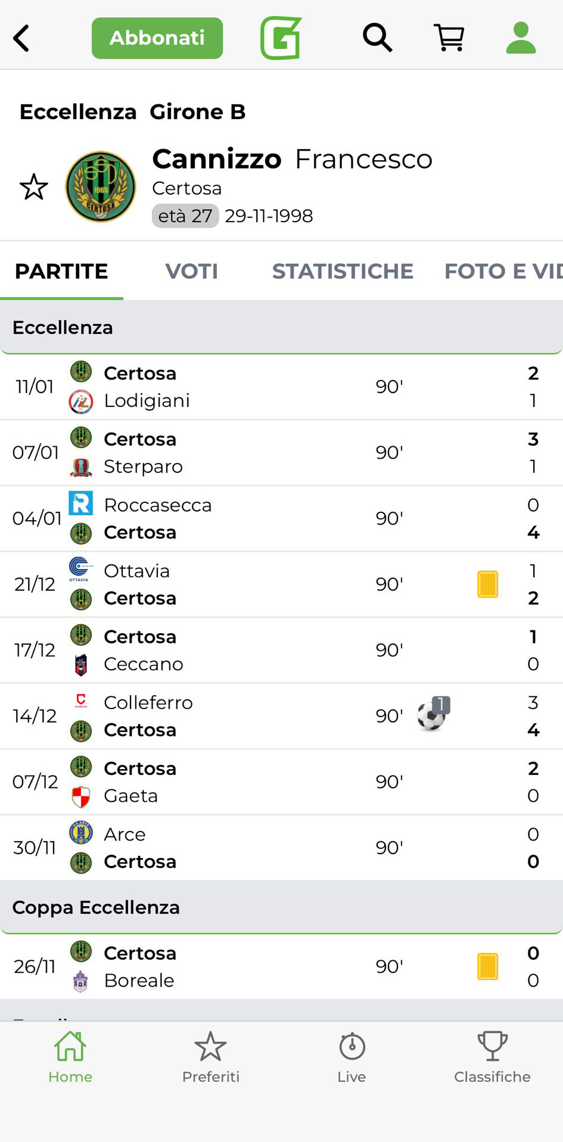Tap yellow card in Ottavia match
563x1142 pixels.
pos(487,584)
